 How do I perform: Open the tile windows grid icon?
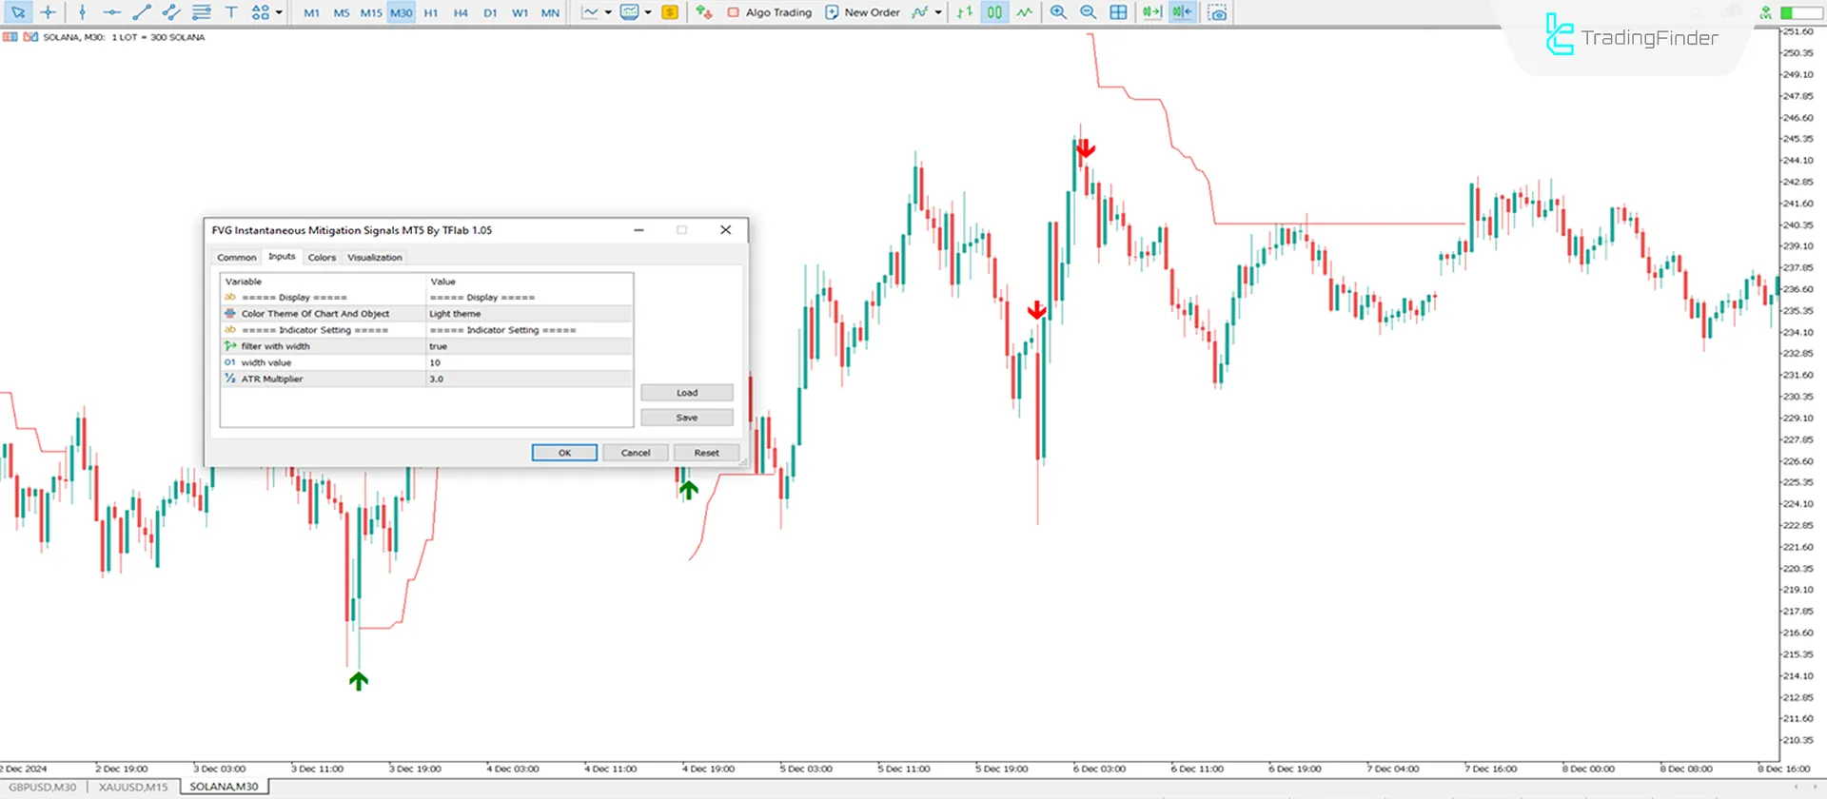coord(1118,12)
